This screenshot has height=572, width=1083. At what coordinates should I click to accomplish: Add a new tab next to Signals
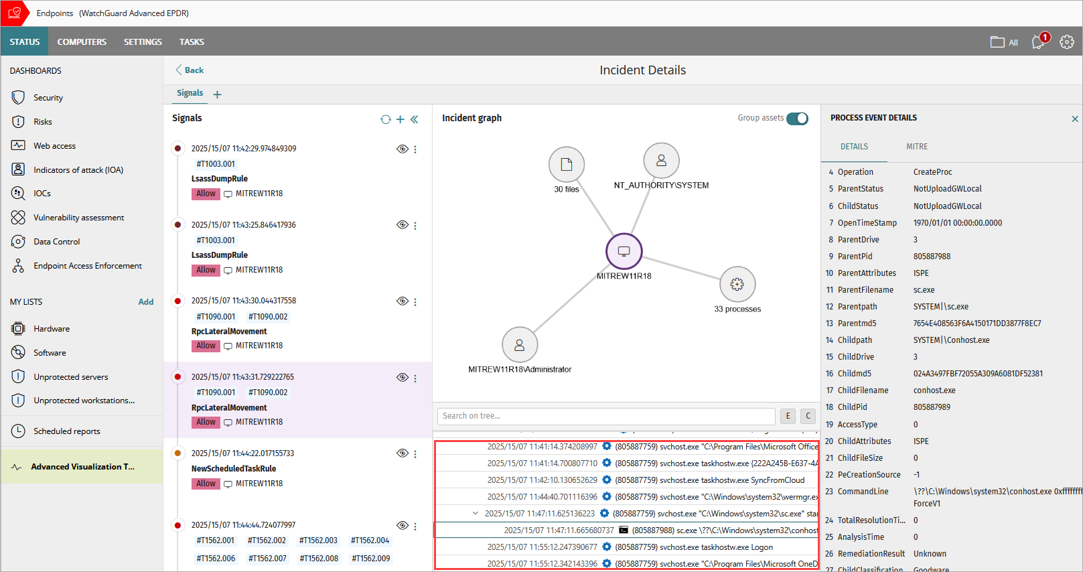tap(217, 94)
